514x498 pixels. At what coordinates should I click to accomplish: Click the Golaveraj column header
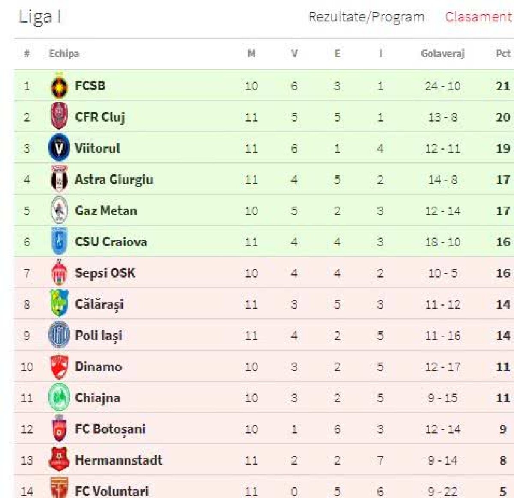click(442, 54)
